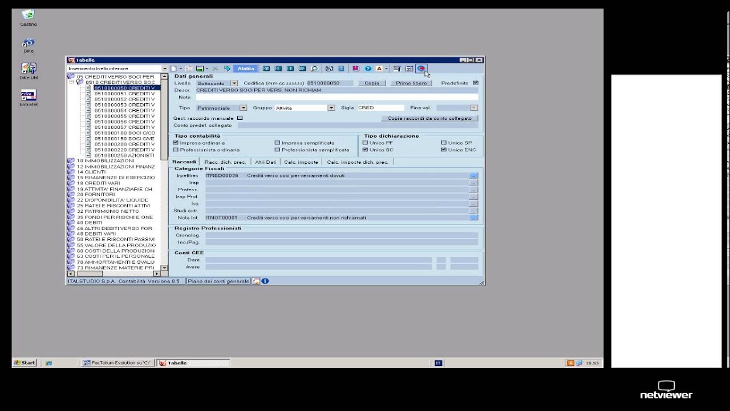Click Copia raccordi da conto collegato
The height and width of the screenshot is (411, 730).
pos(429,118)
